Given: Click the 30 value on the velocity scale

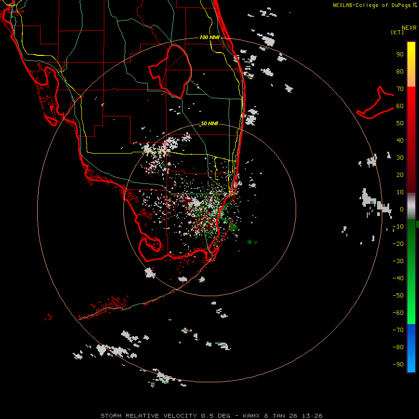Looking at the screenshot, I should 400,158.
